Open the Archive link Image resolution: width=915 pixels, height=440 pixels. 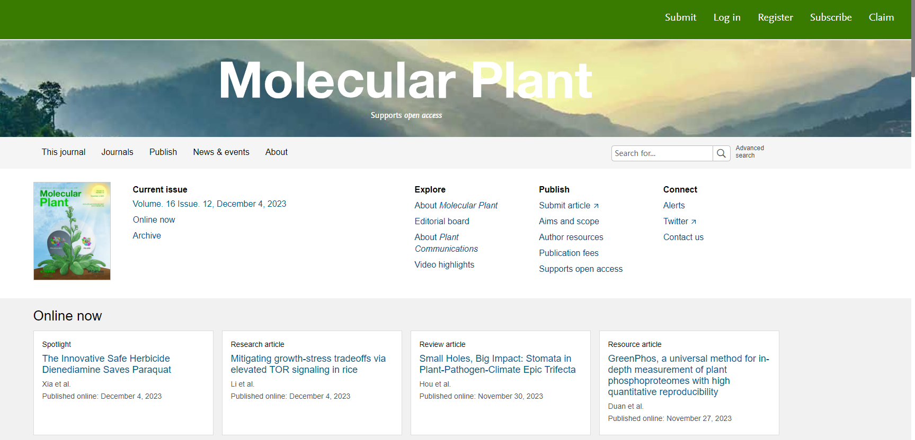[147, 236]
